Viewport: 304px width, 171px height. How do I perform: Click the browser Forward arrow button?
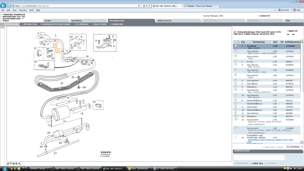tap(9, 6)
